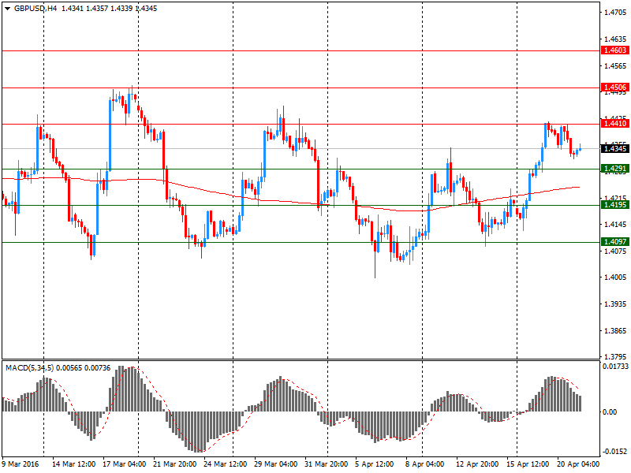Click the 1.4005 price scale value
This screenshot has width=631, height=473.
615,277
